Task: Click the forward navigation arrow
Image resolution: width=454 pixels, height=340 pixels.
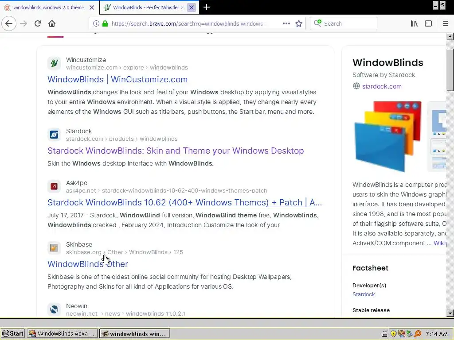Action: coord(24,23)
